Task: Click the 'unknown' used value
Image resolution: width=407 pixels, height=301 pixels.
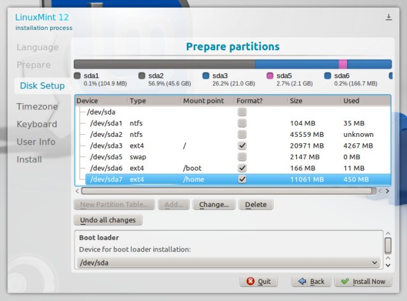Action: (358, 134)
